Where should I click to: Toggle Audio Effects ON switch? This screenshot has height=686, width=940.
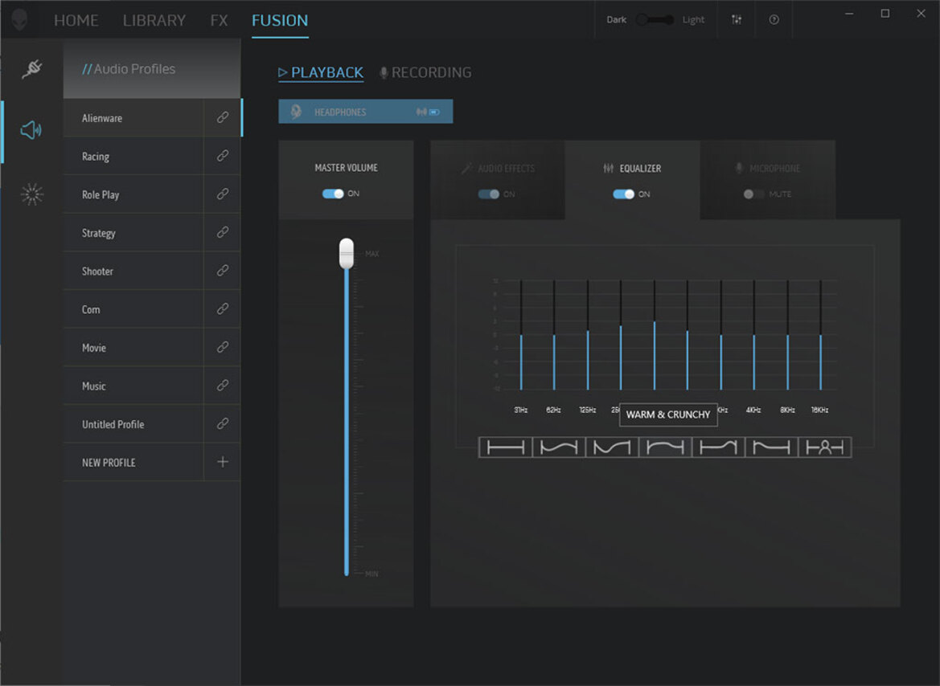coord(489,194)
